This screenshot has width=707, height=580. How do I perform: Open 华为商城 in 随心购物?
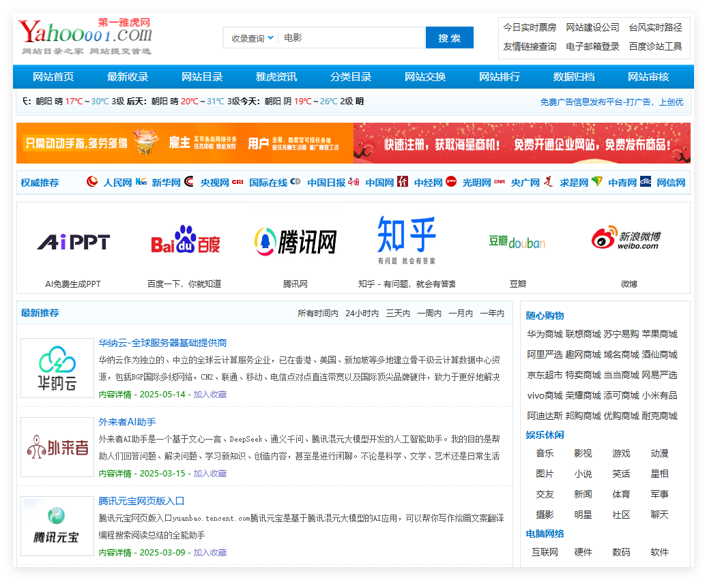(545, 334)
